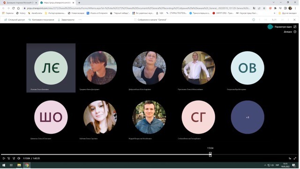Reload the SharePoint page
Screen dimensions: 300x169
click(x=14, y=8)
